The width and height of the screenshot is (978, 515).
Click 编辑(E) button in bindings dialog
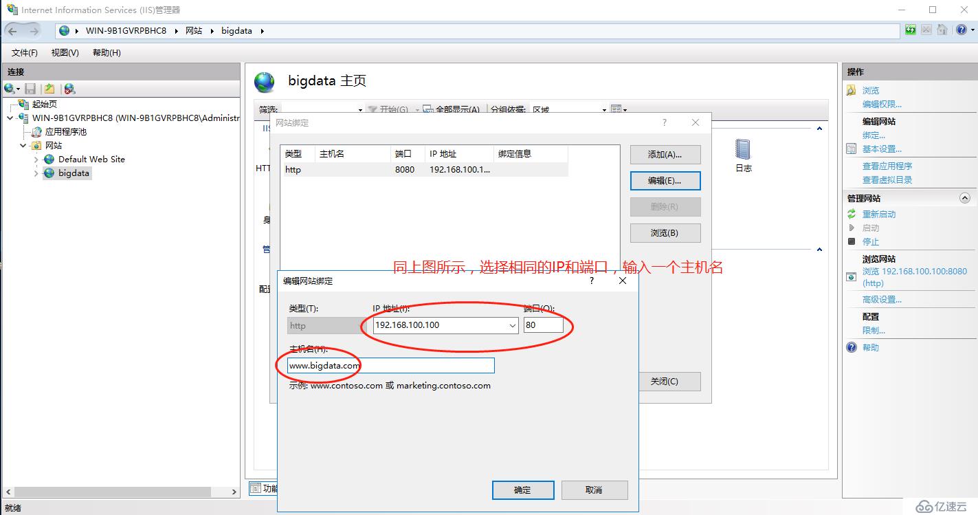[x=665, y=181]
